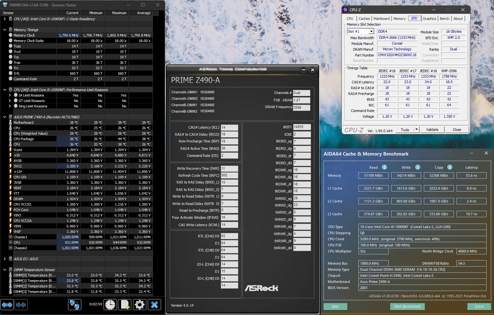Viewport: 494px width, 315px height.
Task: Click the info icon beside AIDA64 Read
Action: point(384,167)
